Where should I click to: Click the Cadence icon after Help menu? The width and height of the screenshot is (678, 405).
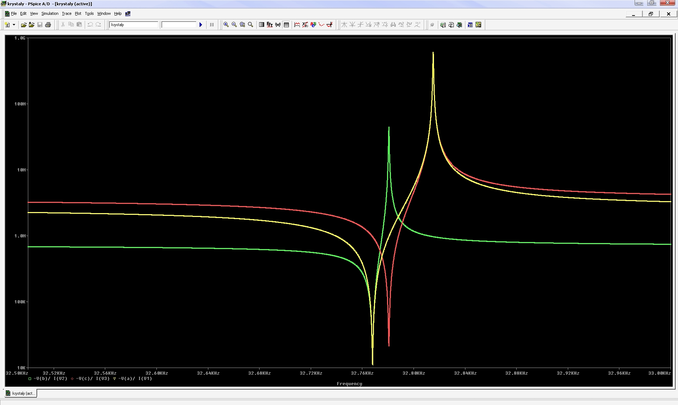[x=128, y=13]
